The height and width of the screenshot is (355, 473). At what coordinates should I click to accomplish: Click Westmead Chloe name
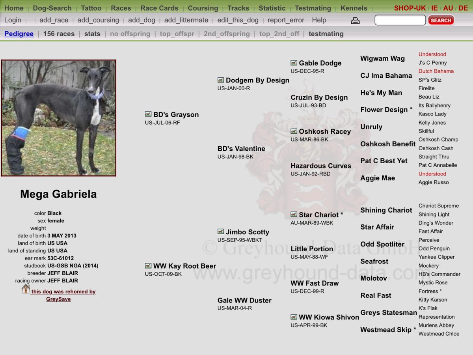(x=439, y=334)
